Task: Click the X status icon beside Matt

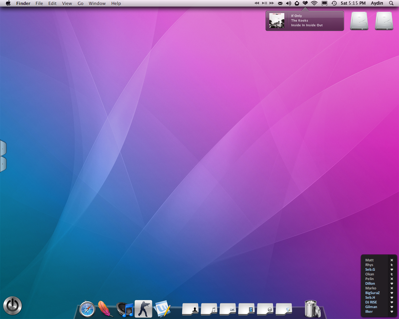Action: 392,260
